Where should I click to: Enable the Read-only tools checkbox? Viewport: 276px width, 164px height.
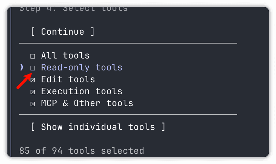[x=33, y=68]
